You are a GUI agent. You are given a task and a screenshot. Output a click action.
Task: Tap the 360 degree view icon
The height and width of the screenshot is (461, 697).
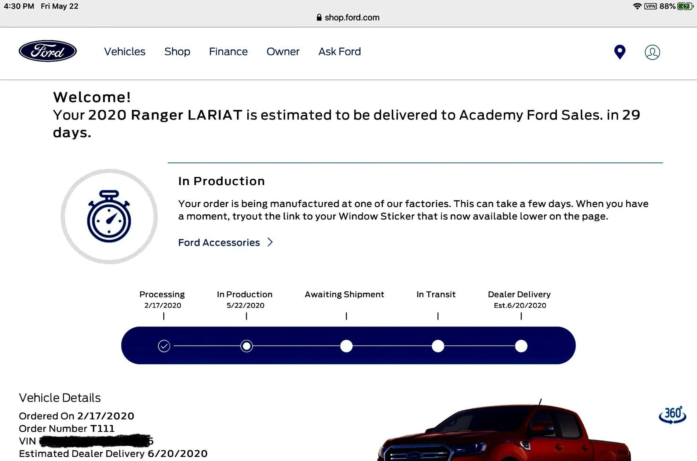[x=672, y=415]
